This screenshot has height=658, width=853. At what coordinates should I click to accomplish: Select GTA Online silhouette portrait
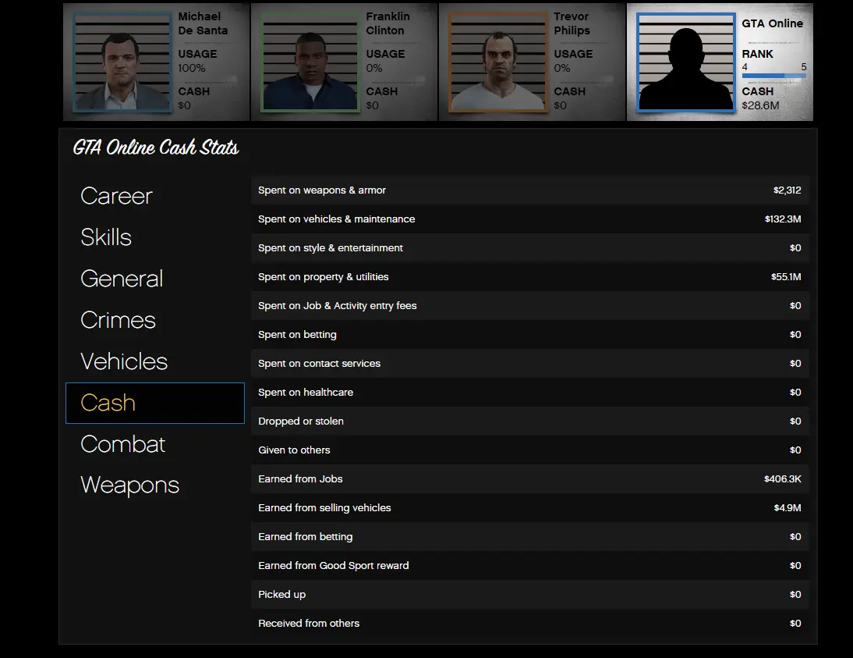[686, 62]
